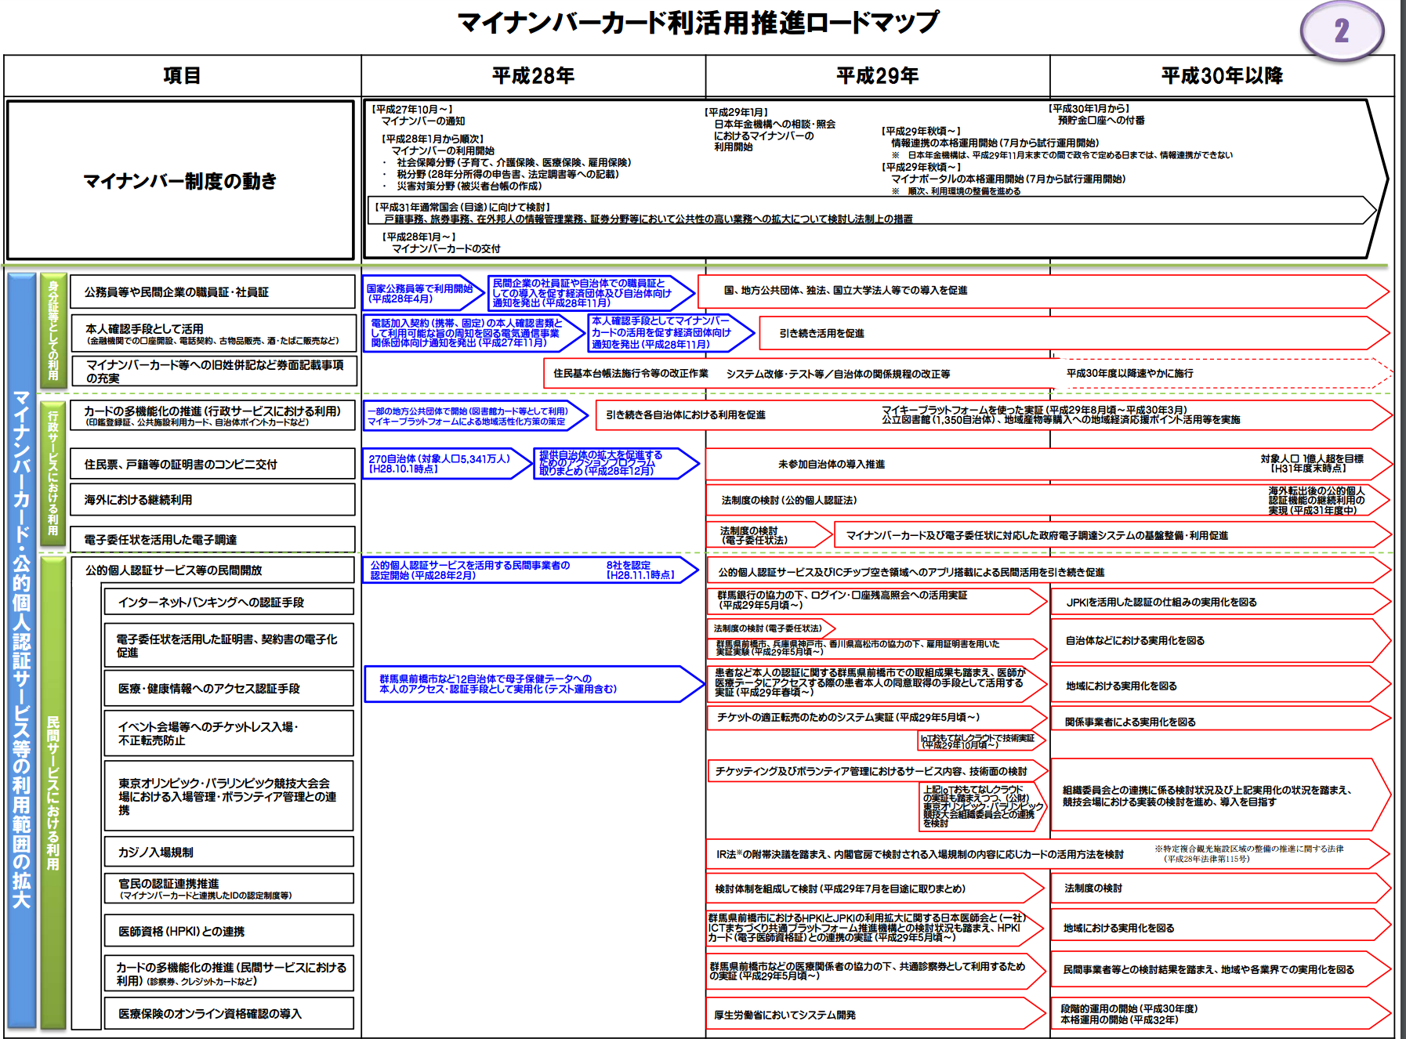The width and height of the screenshot is (1406, 1039).
Task: Click red arrow 未参加自治体の導入推進
Action: (x=1049, y=464)
